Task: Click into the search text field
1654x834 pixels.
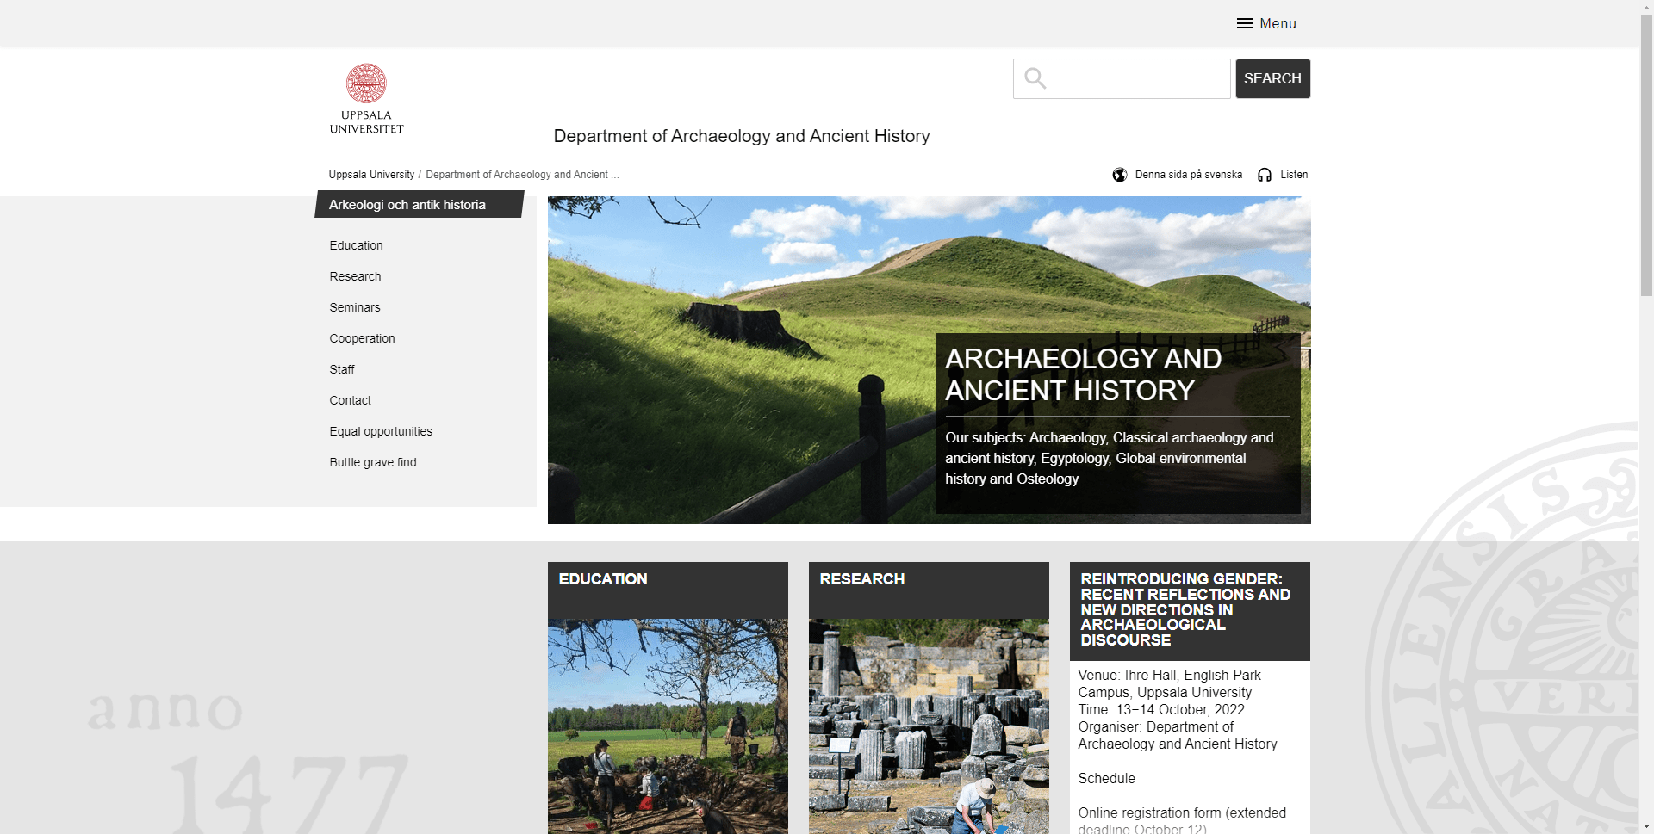Action: [1137, 79]
